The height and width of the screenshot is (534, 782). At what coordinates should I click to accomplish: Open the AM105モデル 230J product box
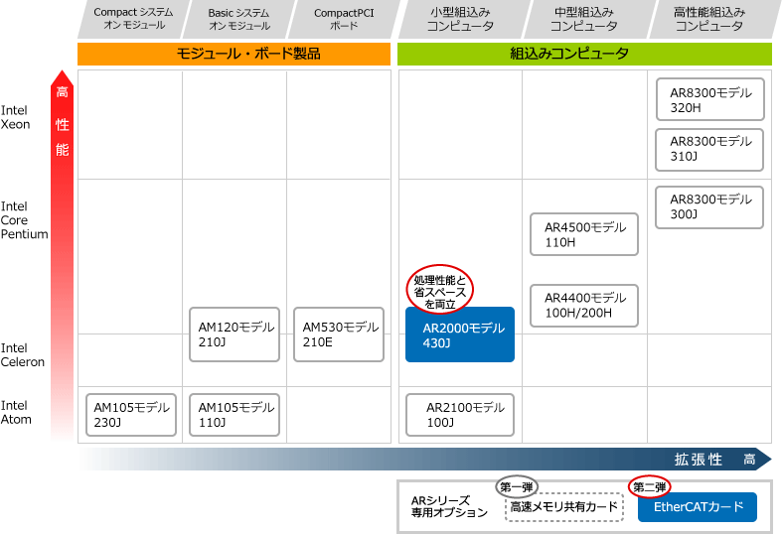click(131, 415)
